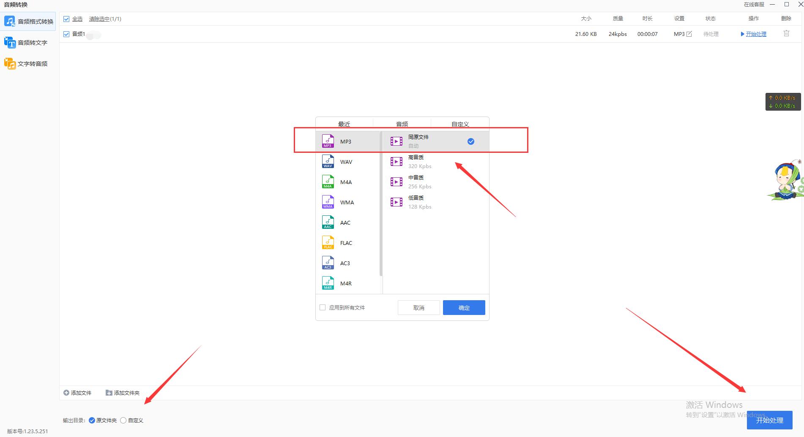Select the AAC format icon
Image resolution: width=804 pixels, height=437 pixels.
pyautogui.click(x=328, y=223)
